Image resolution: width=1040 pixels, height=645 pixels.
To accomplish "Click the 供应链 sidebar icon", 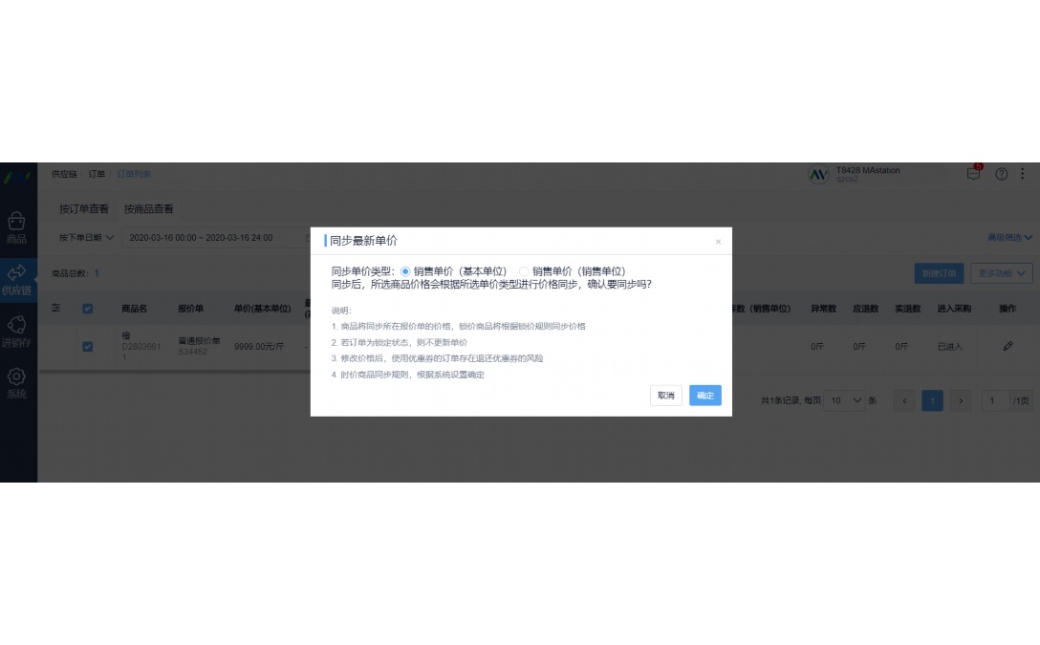I will (x=17, y=279).
